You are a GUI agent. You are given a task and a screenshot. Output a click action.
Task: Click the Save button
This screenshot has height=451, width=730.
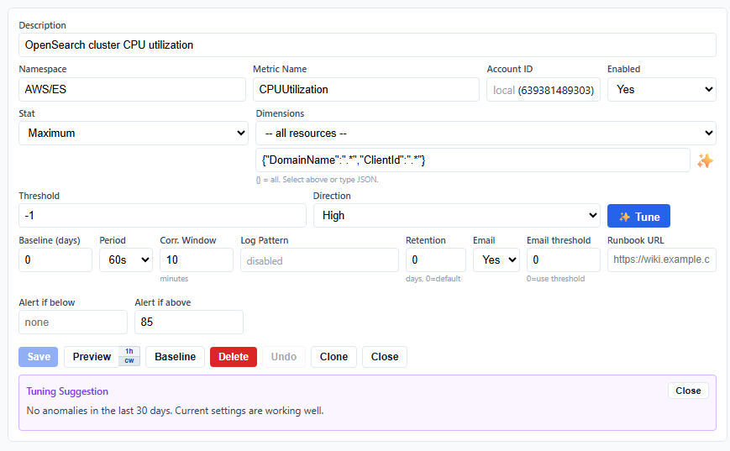38,357
